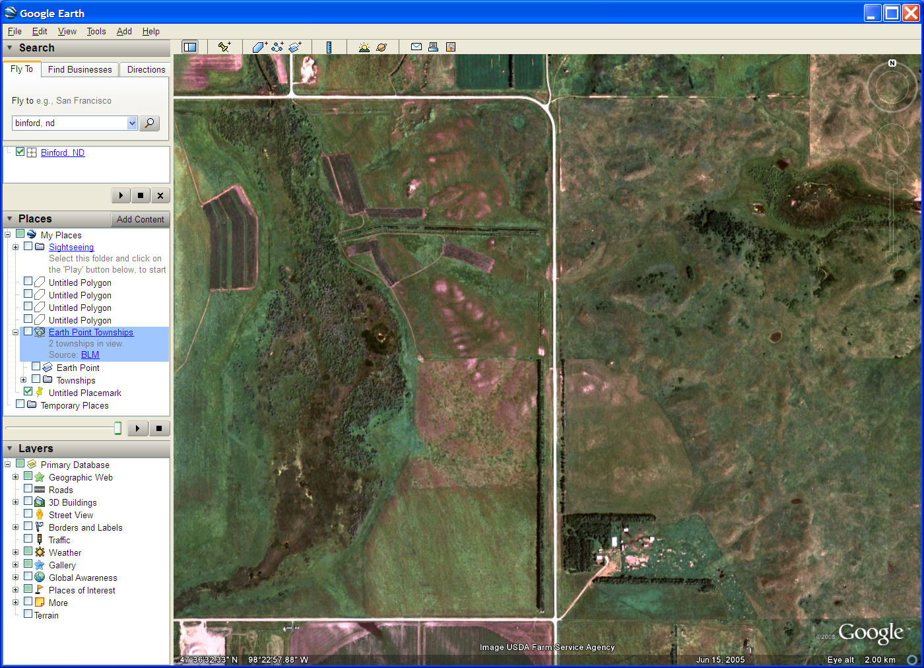Click the Traffic light layer icon
Viewport: 924px width, 668px height.
point(40,540)
